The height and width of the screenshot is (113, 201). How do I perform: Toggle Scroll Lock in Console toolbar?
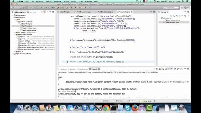(166, 69)
